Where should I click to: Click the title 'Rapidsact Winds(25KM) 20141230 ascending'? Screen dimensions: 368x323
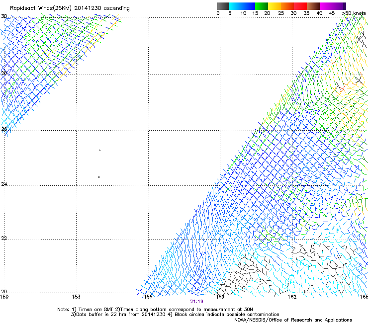click(x=70, y=8)
